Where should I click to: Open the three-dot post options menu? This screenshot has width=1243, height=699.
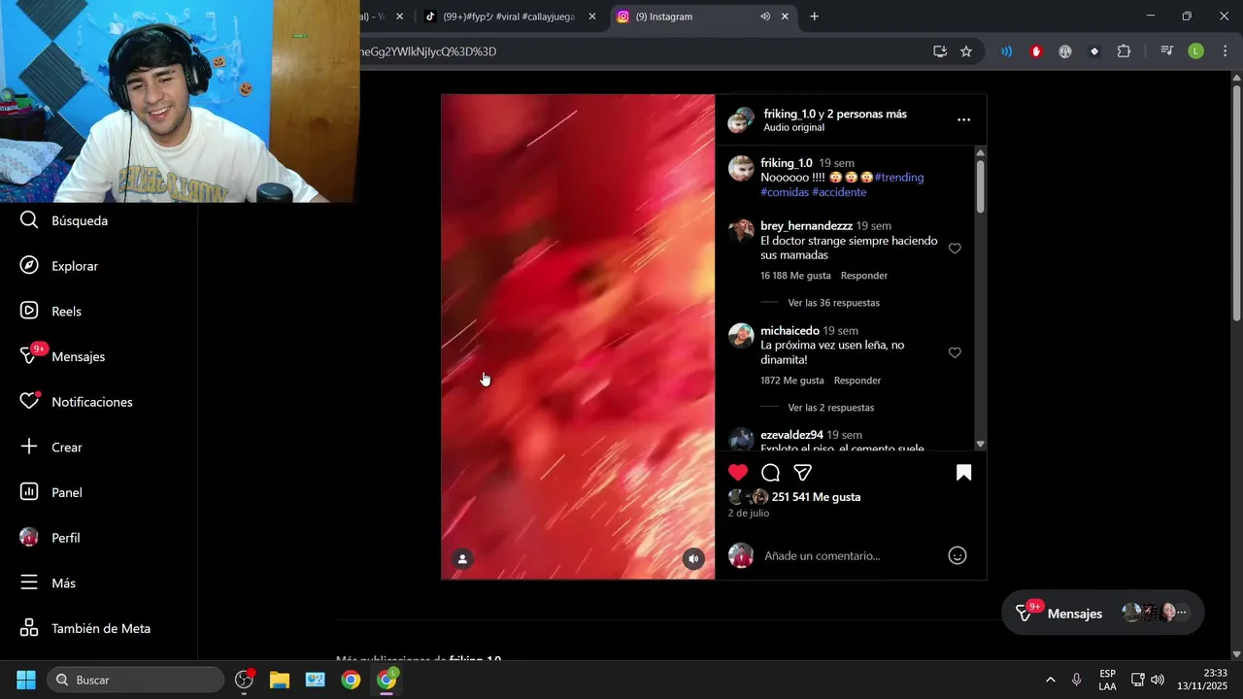click(x=963, y=120)
